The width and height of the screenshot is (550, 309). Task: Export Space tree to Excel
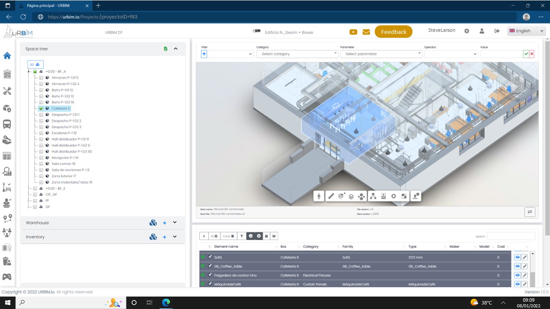click(x=165, y=49)
